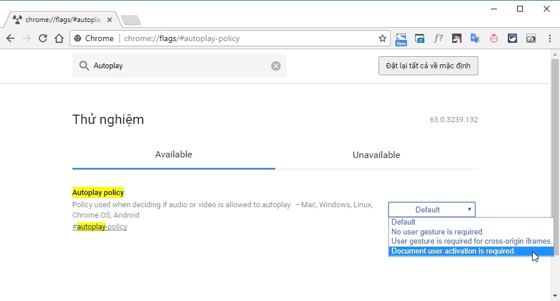Reload the flags page
This screenshot has width=560, height=301.
[43, 39]
